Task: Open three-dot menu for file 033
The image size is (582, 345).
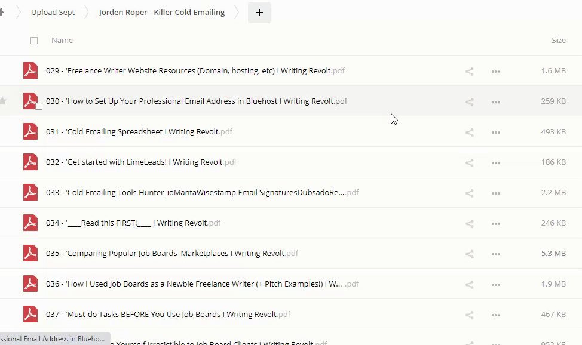Action: 495,193
